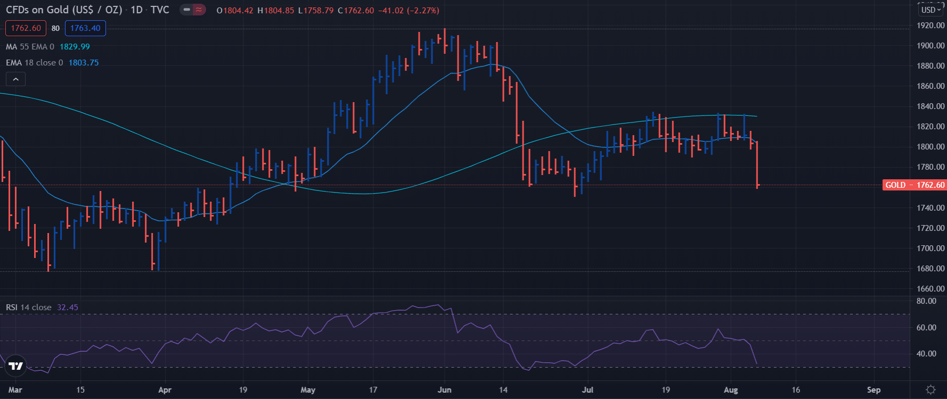Select the EMA 18 close indicator legend

coord(34,63)
